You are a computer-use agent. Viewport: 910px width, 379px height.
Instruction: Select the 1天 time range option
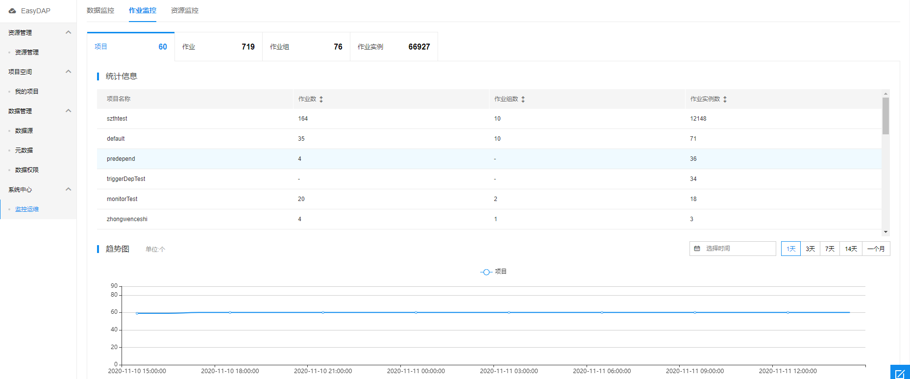(x=790, y=249)
